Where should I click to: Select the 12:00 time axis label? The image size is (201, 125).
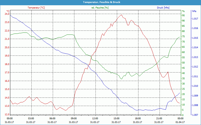[95, 118]
